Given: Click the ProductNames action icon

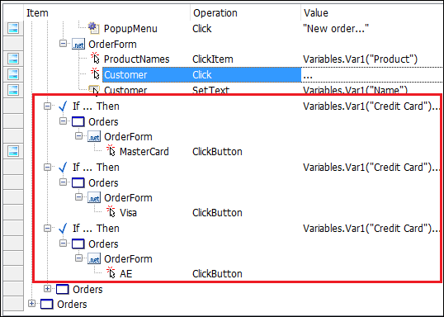Looking at the screenshot, I should tap(95, 58).
